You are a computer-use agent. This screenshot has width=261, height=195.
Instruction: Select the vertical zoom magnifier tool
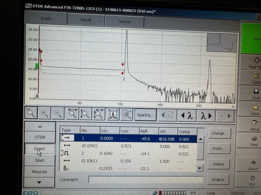pos(85,114)
